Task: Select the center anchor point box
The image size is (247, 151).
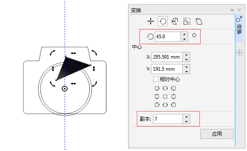Action: pos(165,97)
